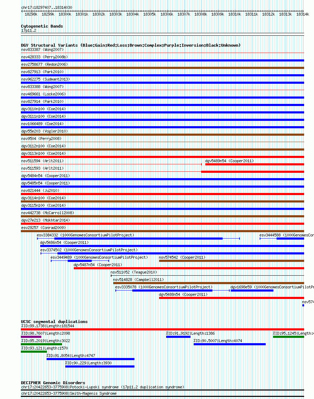The height and width of the screenshot is (399, 314).
Task: Open variant dgv5484n54 (Cooper2011)
Action: click(46, 176)
